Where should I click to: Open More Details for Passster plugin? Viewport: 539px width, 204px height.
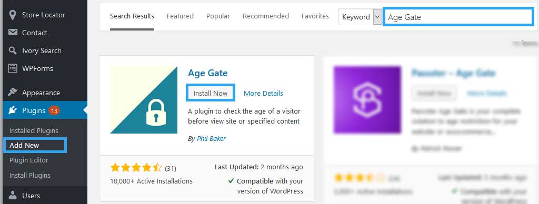486,94
